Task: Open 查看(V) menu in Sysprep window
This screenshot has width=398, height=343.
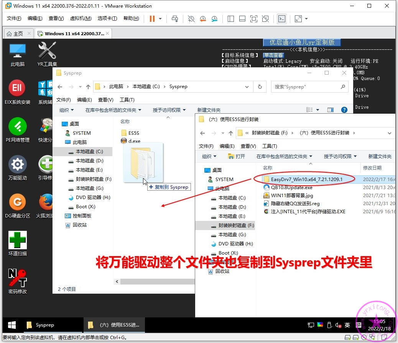Action: click(105, 100)
